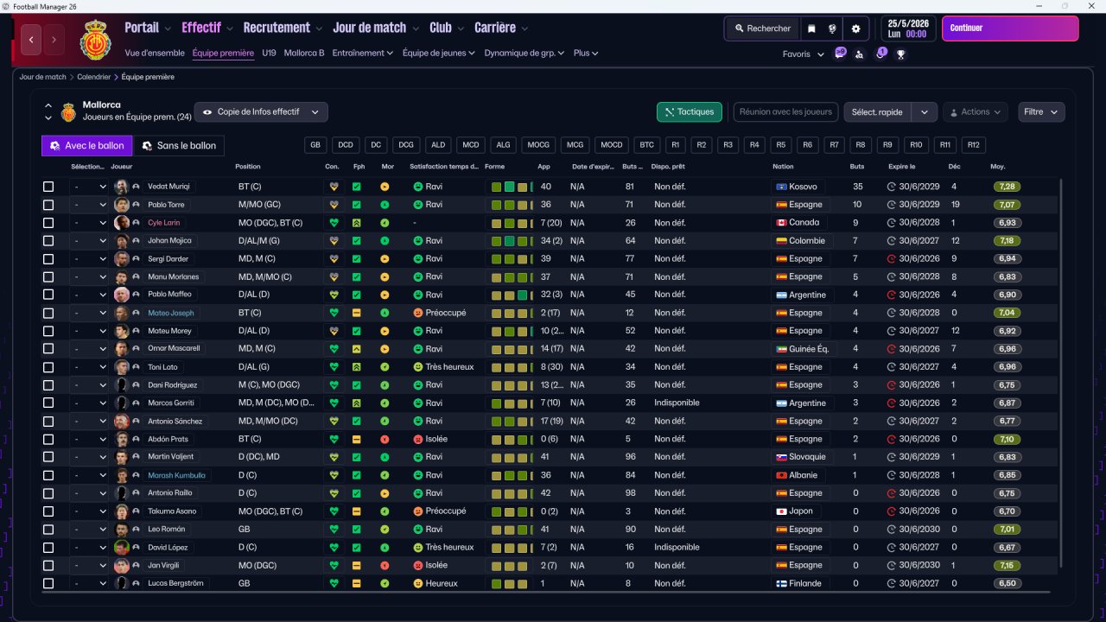Open the Tactiques button
Screen dimensions: 1106x622
(690, 111)
